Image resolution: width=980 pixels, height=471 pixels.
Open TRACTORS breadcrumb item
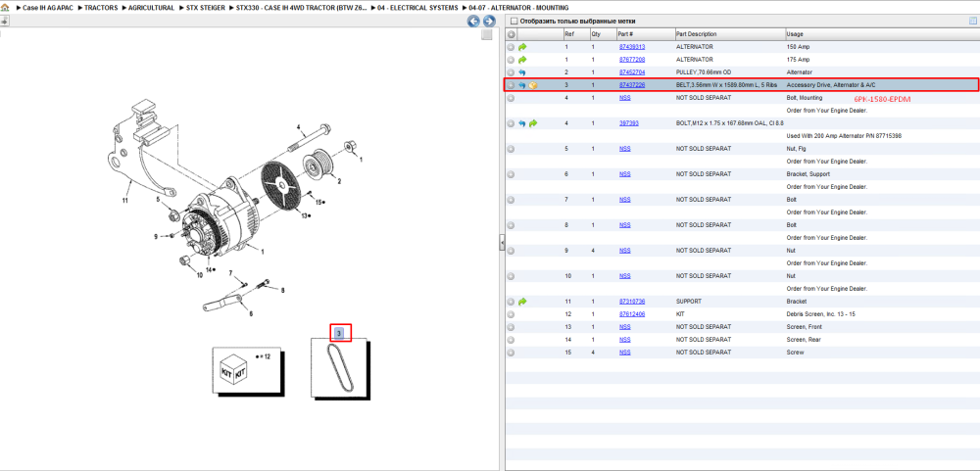(x=101, y=8)
